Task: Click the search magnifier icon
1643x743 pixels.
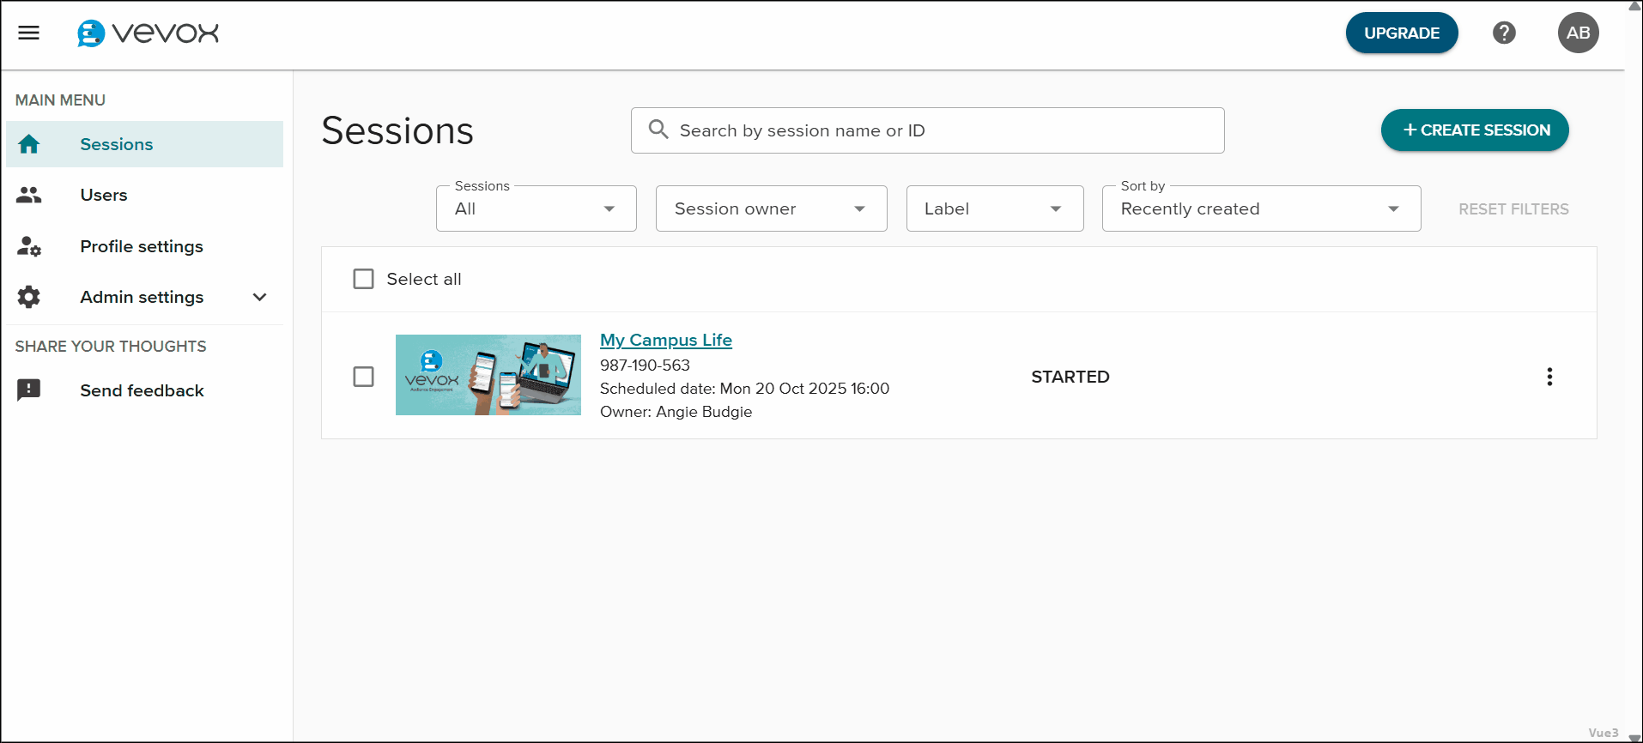Action: pos(658,130)
